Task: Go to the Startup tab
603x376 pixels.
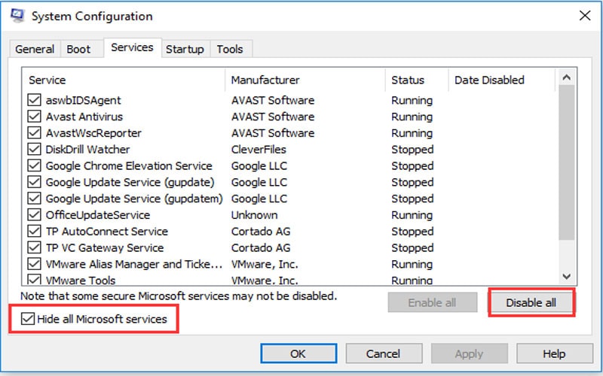Action: pos(185,49)
